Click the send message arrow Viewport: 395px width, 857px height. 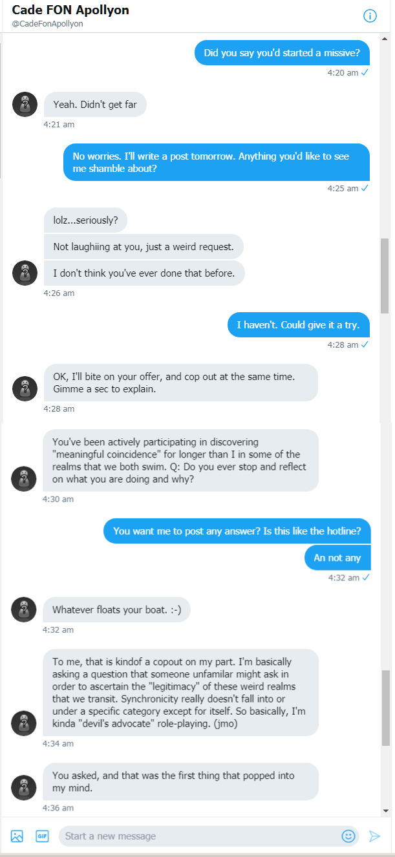(374, 836)
